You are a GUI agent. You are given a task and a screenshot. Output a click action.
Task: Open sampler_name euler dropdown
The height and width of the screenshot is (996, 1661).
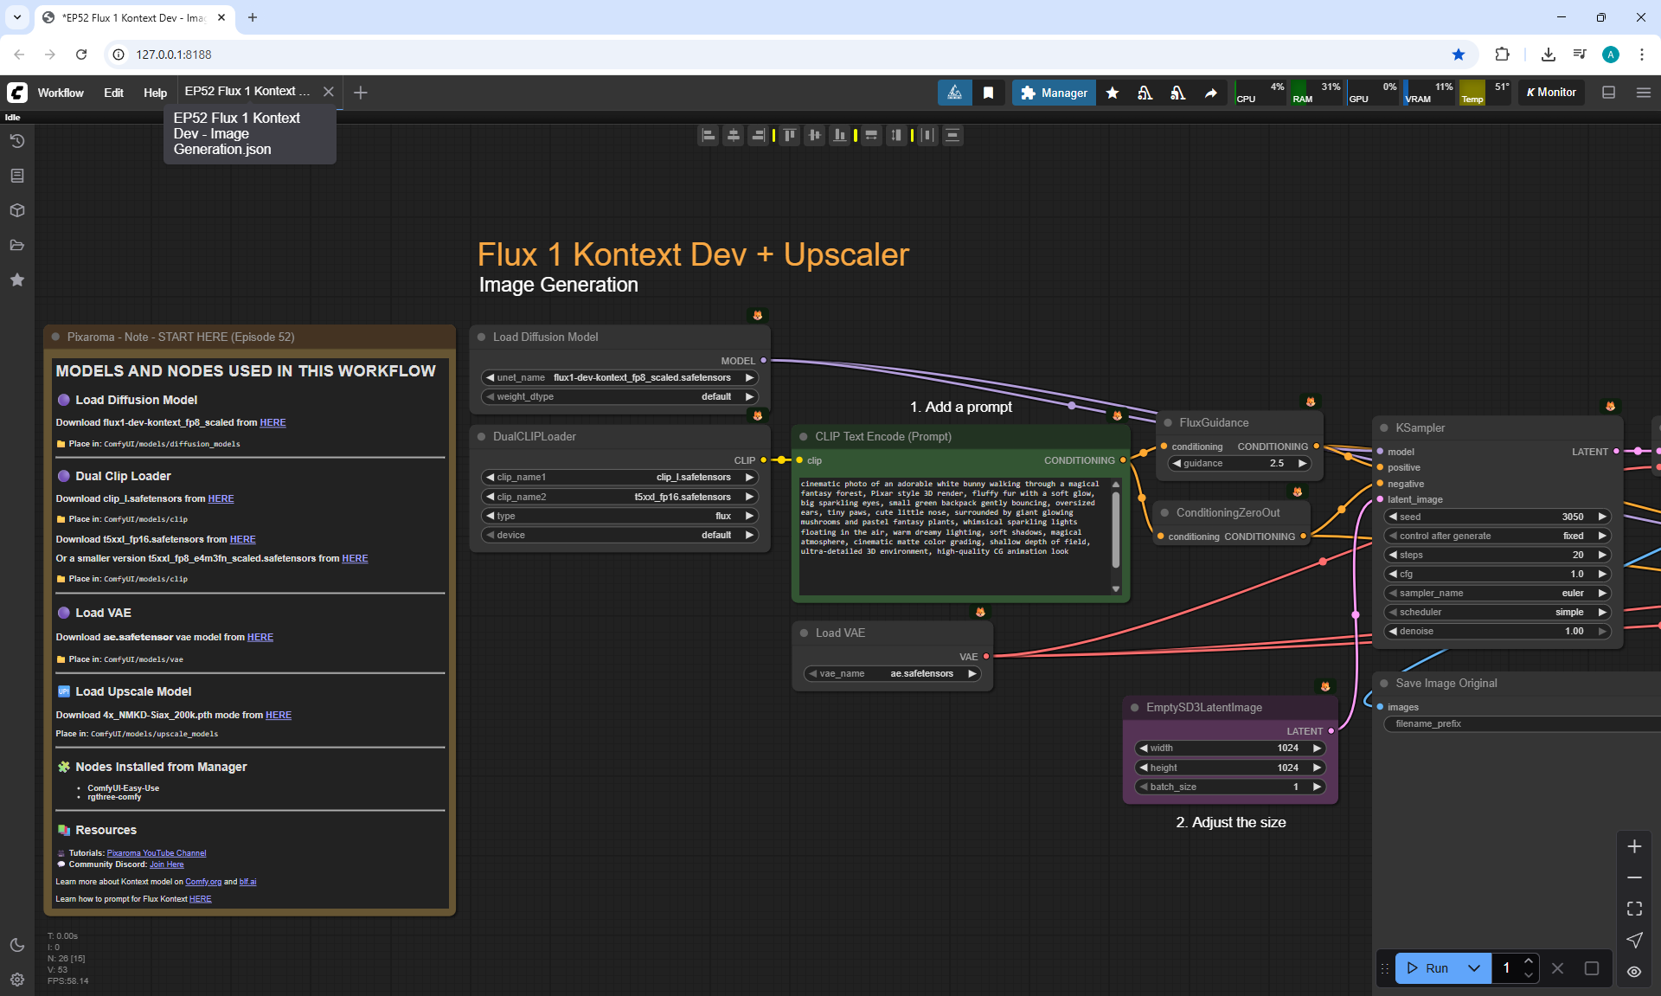1498,593
